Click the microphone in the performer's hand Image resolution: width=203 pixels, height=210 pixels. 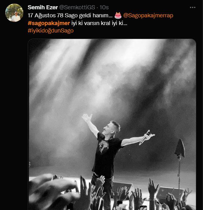[144, 138]
